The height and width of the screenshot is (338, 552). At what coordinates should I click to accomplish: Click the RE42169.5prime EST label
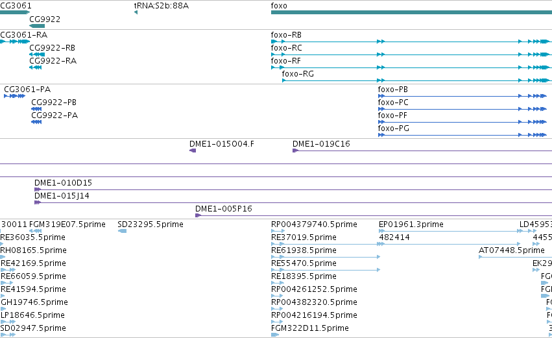click(34, 263)
